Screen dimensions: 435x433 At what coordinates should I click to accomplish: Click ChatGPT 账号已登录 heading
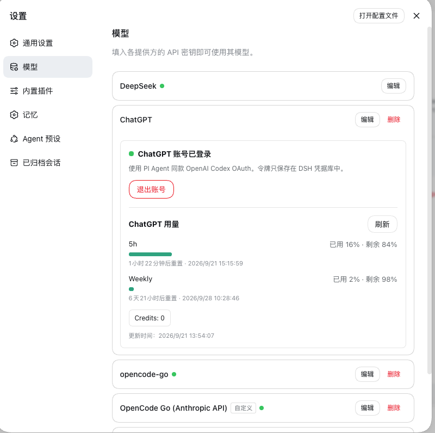[175, 154]
